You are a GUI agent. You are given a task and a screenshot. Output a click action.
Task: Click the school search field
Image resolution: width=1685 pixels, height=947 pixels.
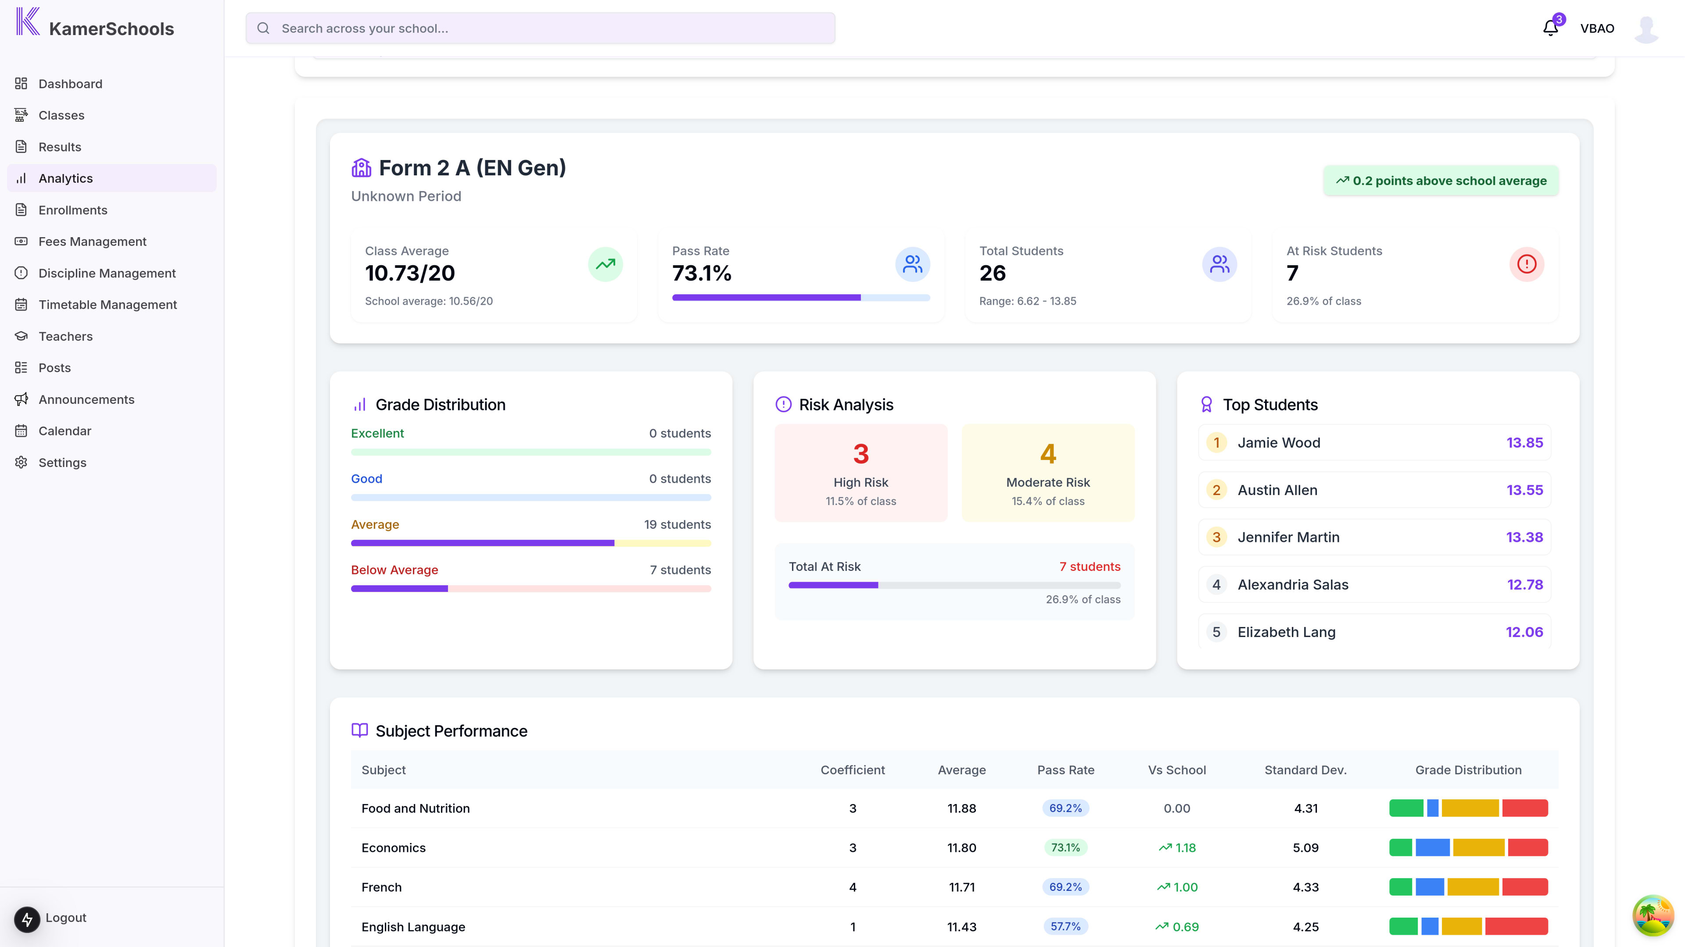click(x=539, y=28)
